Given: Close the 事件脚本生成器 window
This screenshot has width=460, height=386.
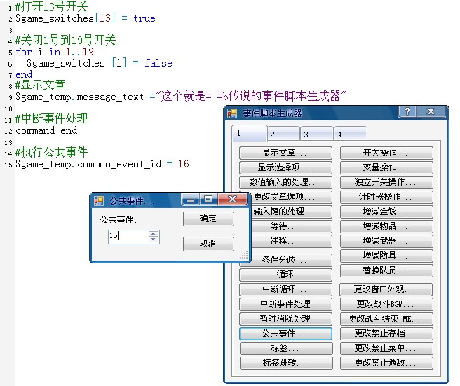Looking at the screenshot, I should click(431, 111).
